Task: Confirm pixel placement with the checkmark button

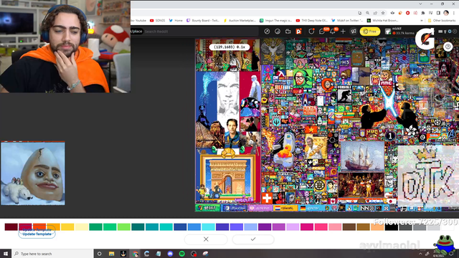Action: [253, 239]
